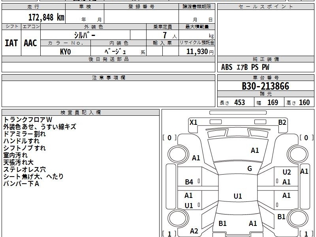Viewport: 316px width, 237px height.
Task: Click the 純正装備 header
Action: click(265, 59)
